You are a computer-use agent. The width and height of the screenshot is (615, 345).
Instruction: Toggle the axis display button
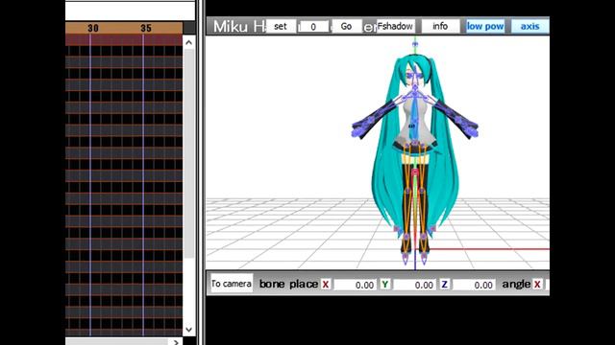[529, 26]
